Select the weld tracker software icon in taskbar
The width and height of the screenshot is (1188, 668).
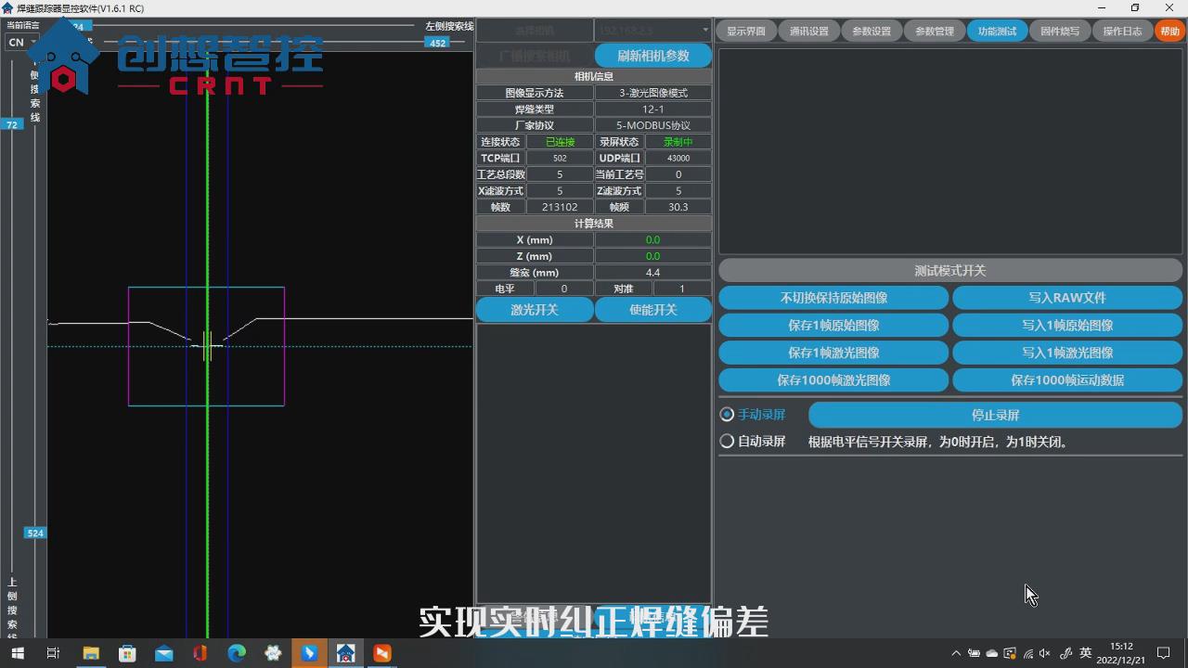(345, 653)
